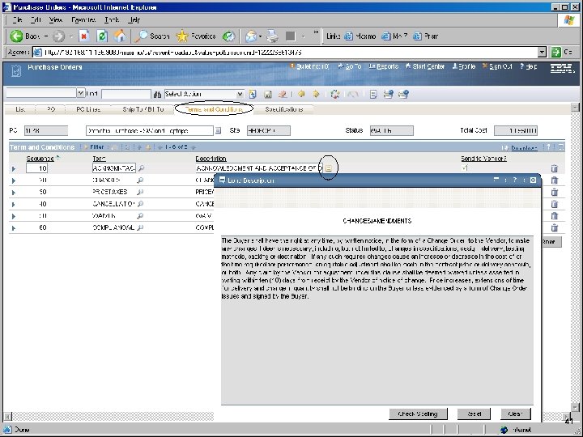Click the Change Status toolbar icon
The width and height of the screenshot is (583, 437).
335,95
